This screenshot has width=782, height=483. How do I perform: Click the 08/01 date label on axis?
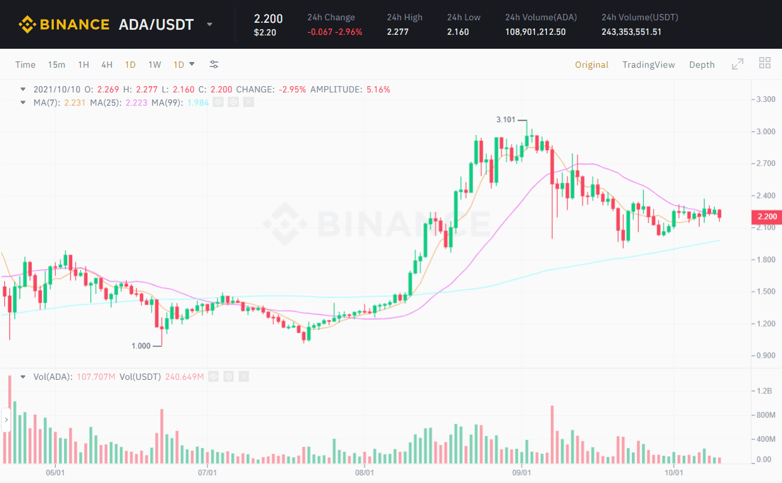(364, 473)
